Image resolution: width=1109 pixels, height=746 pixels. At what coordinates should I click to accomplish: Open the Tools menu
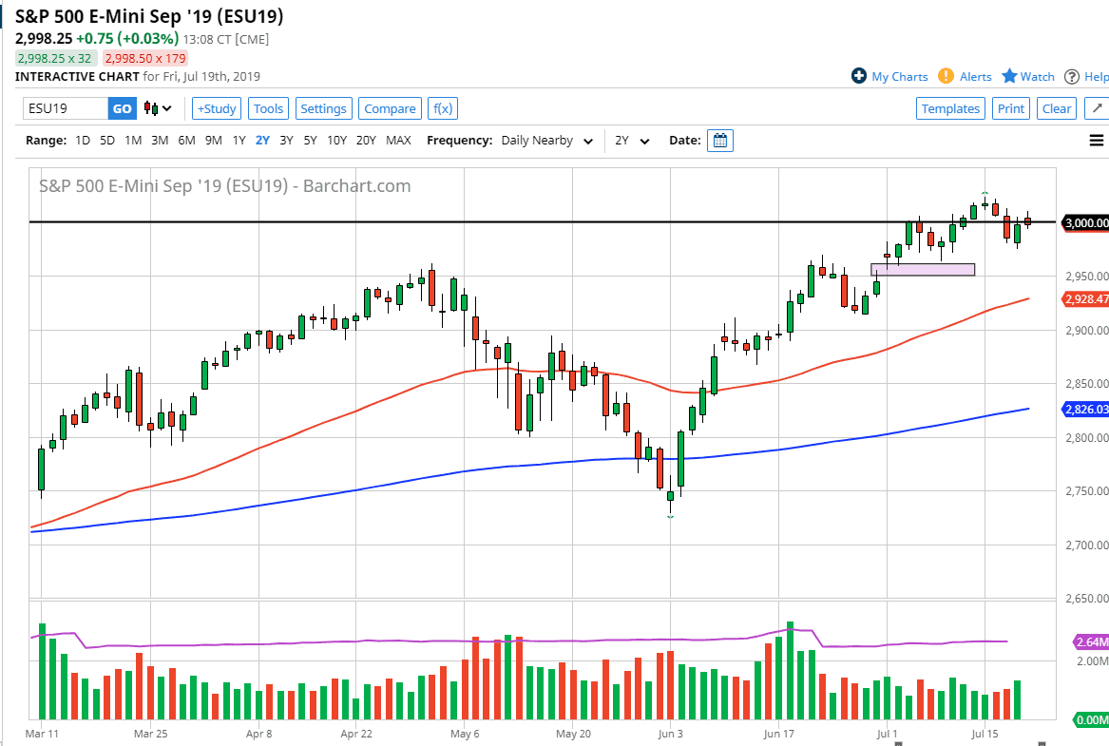(x=268, y=108)
